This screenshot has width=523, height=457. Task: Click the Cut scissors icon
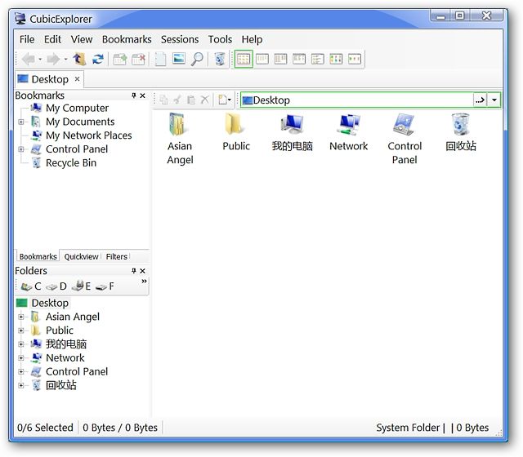click(x=177, y=100)
